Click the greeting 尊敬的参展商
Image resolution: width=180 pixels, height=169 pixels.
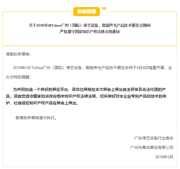coord(18,54)
